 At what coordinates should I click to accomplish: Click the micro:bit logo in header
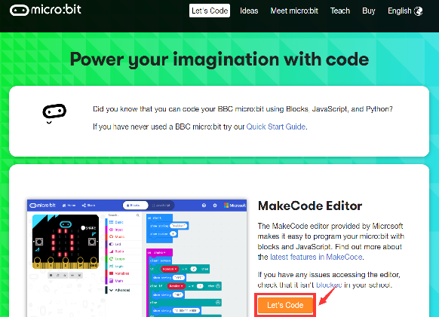[x=45, y=10]
